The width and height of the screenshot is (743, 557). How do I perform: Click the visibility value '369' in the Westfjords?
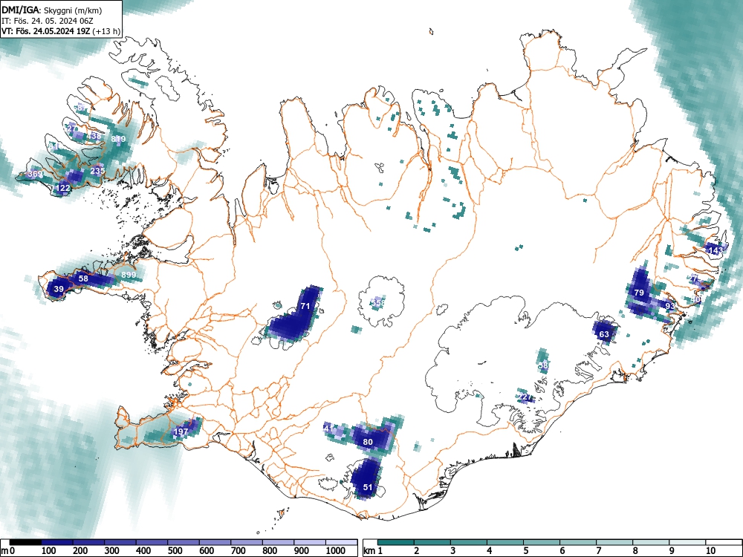35,174
